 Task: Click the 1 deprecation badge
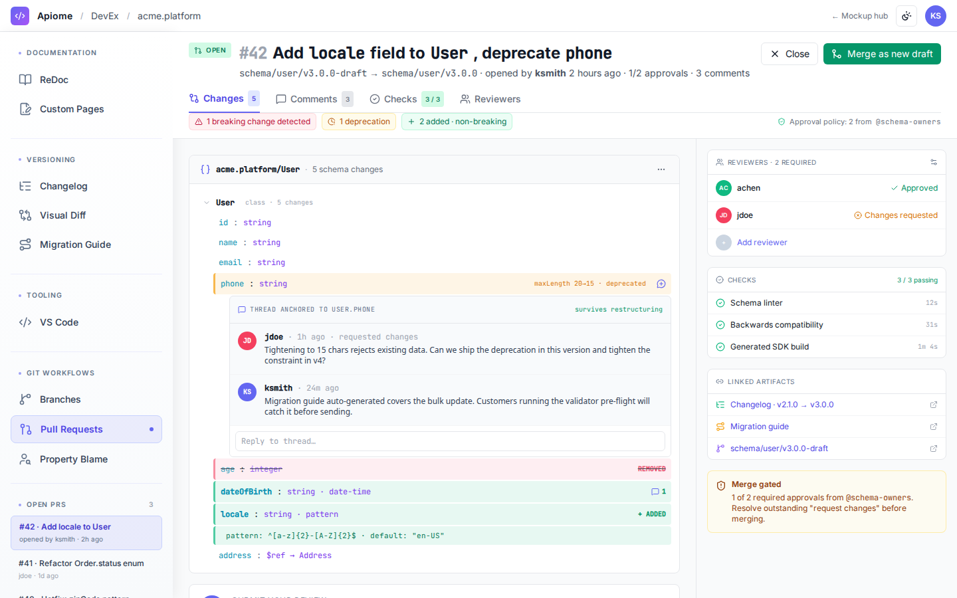coord(359,122)
